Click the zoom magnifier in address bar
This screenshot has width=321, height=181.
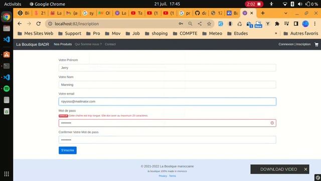(190, 24)
